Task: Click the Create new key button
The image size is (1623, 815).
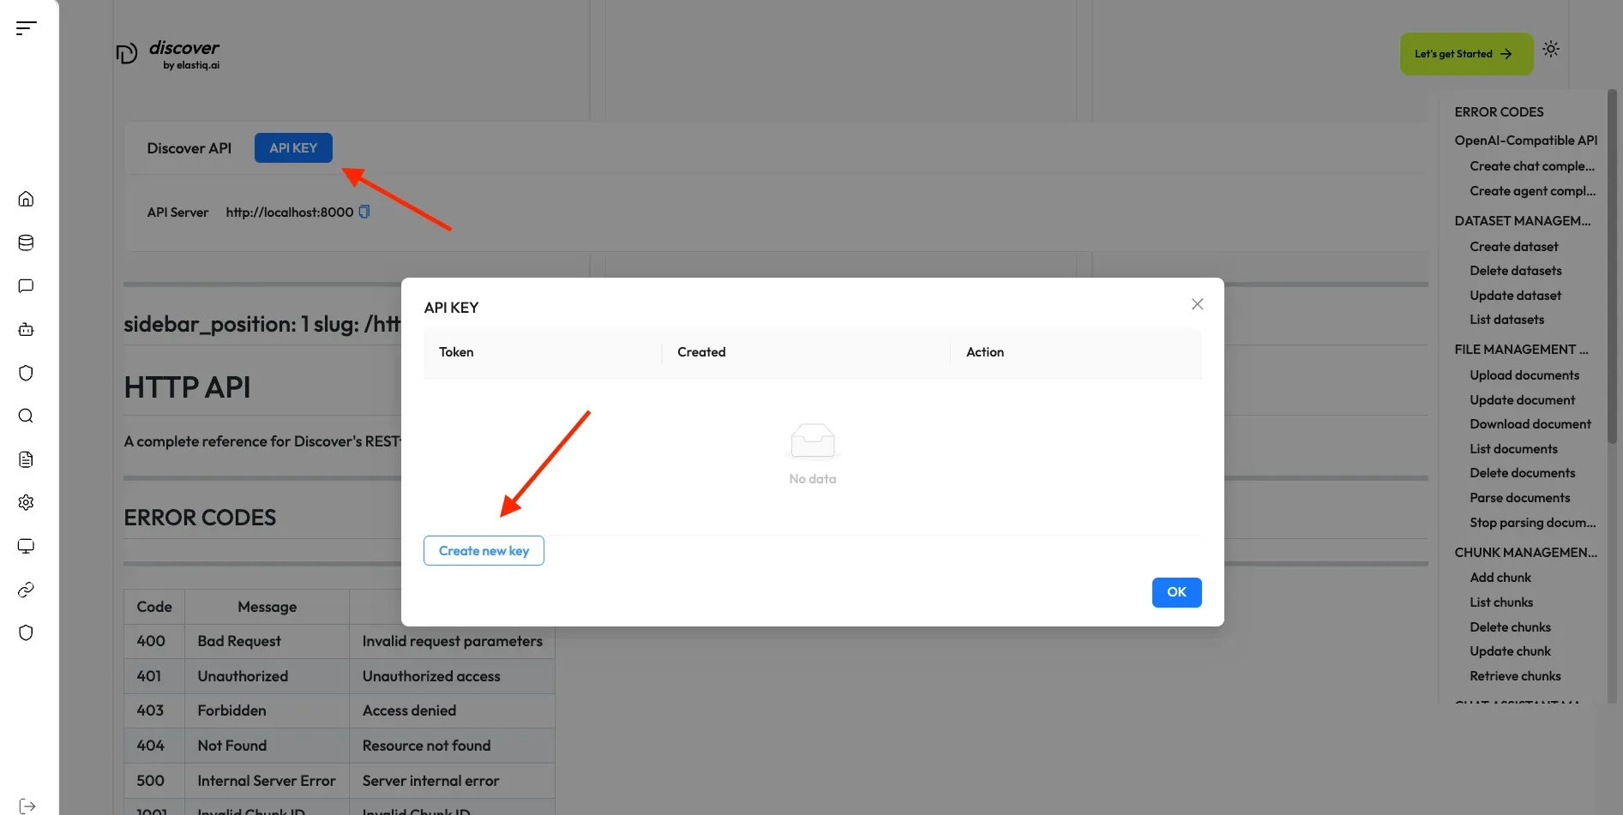Action: click(483, 550)
